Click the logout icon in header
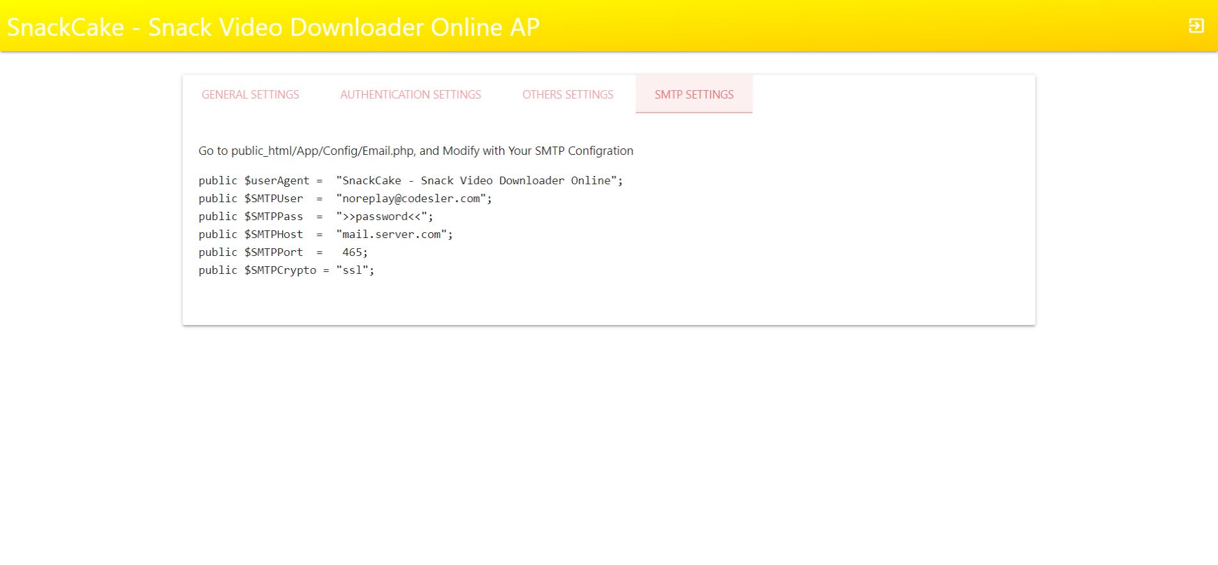 pyautogui.click(x=1196, y=26)
